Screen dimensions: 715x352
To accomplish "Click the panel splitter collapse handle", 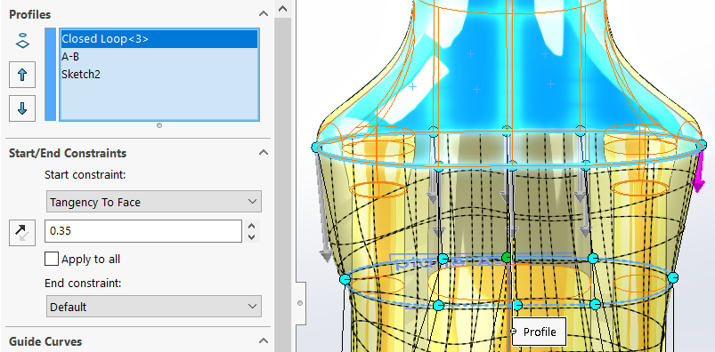I will pyautogui.click(x=299, y=303).
